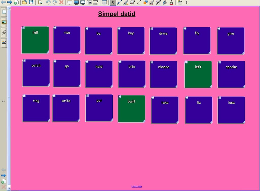Image resolution: width=260 pixels, height=191 pixels.
Task: Move toolbar with the up-down arrow icon
Action: coord(187,2)
